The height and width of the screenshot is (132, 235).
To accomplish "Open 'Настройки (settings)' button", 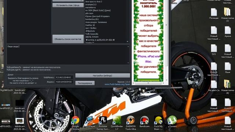I will pos(102,76).
